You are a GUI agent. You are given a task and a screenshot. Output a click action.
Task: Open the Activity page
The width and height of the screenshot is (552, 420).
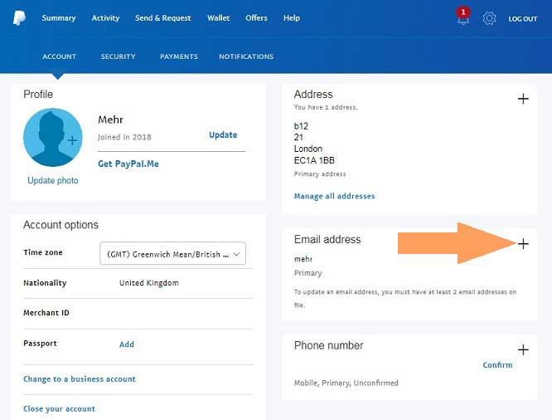105,18
